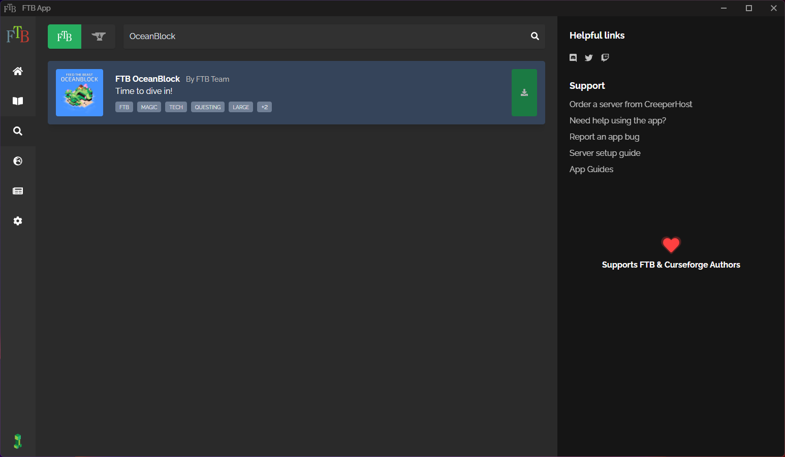Minimize the FTB App window
785x457 pixels.
(724, 8)
